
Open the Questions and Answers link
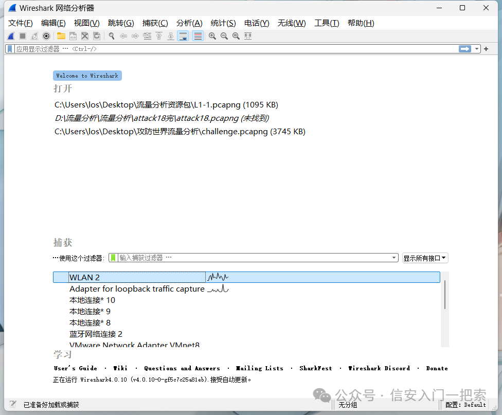(182, 368)
